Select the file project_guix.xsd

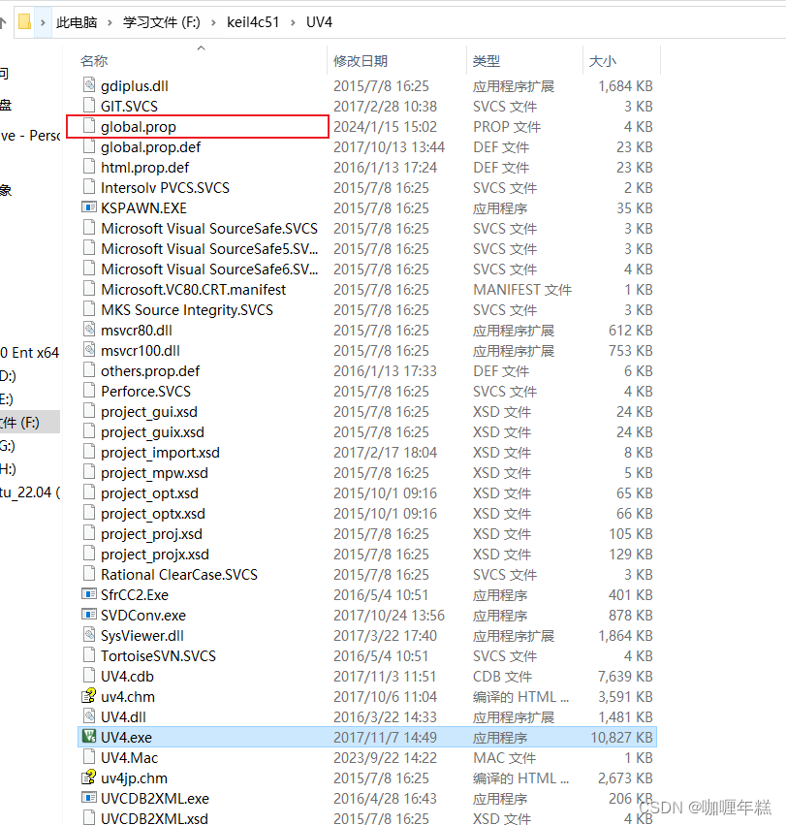coord(152,432)
